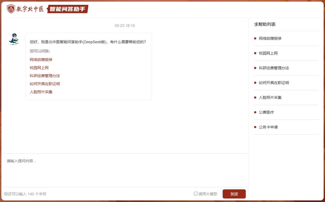Viewport: 325px width, 202px height.
Task: Select 网络故障报修 in help list sidebar
Action: [270, 38]
